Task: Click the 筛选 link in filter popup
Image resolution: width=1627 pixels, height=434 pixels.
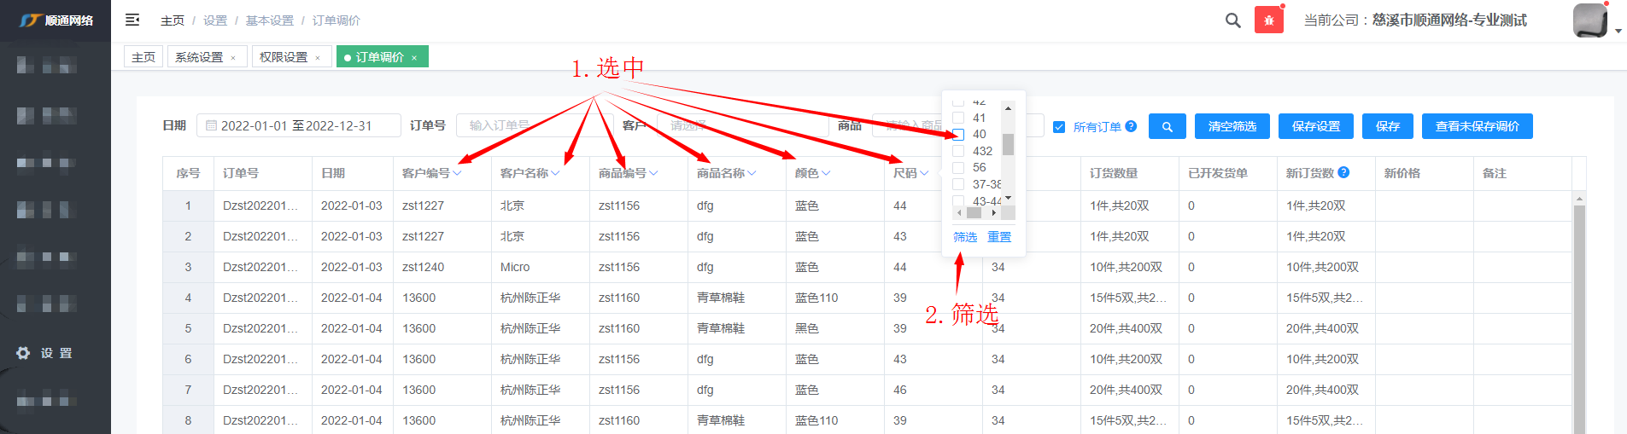Action: point(965,237)
